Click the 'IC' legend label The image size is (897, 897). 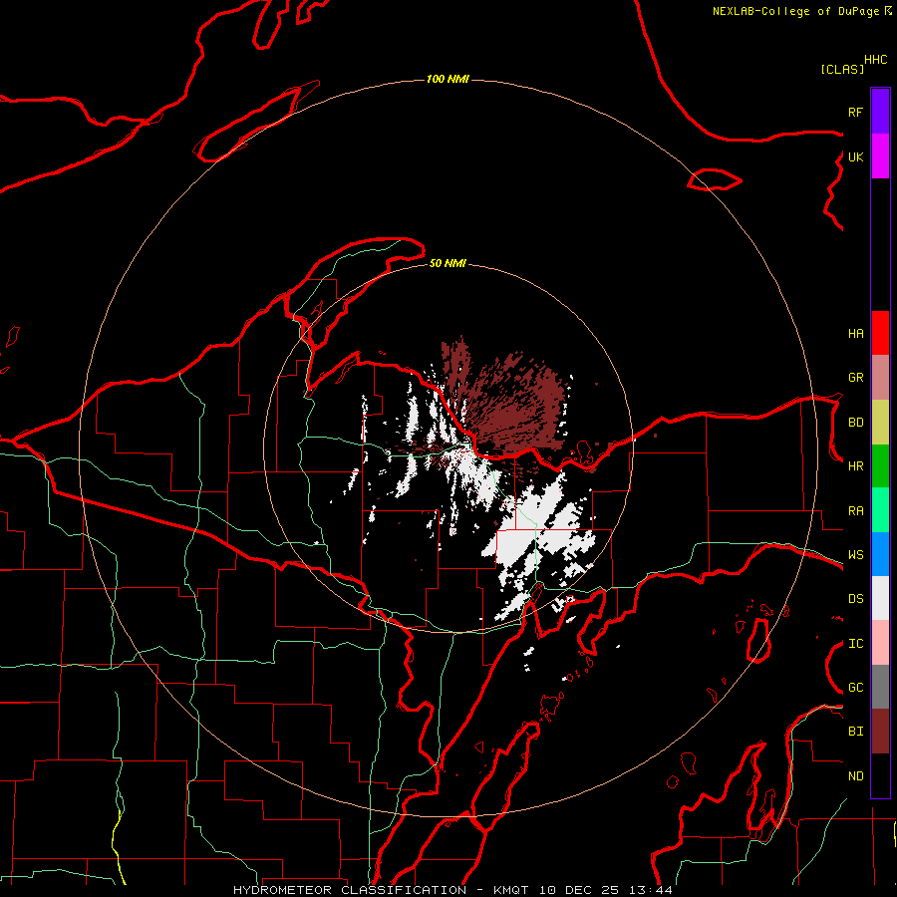tap(855, 644)
